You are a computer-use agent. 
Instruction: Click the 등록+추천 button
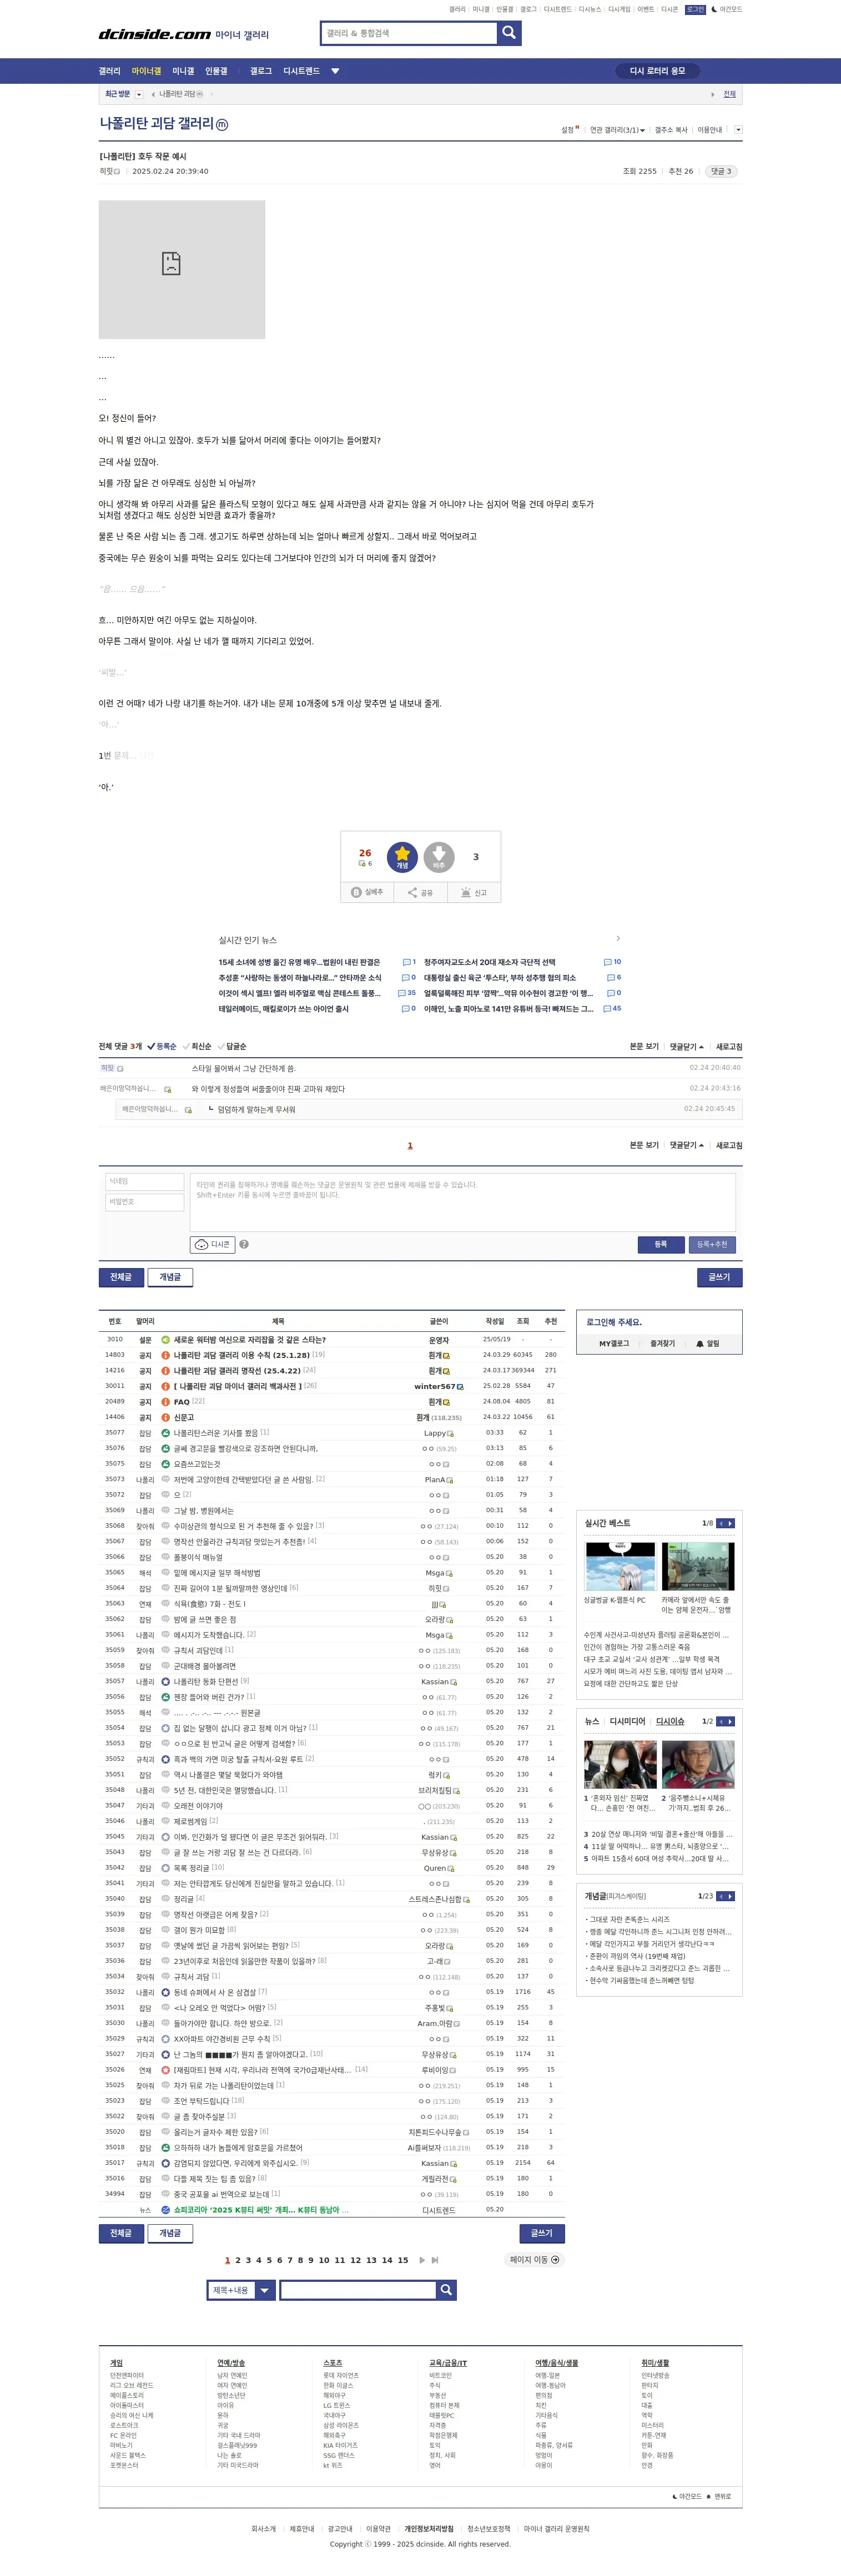(712, 1244)
